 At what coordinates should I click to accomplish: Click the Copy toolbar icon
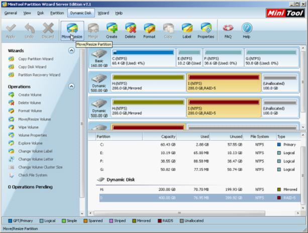coord(168,31)
